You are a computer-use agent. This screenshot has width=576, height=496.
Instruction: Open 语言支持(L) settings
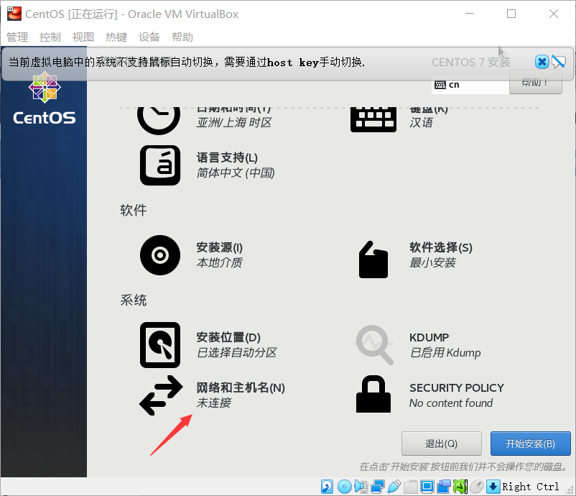tap(227, 157)
